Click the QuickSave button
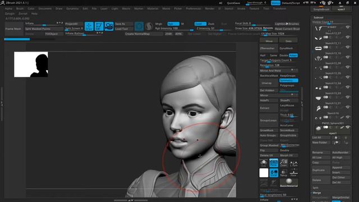 pos(233,3)
